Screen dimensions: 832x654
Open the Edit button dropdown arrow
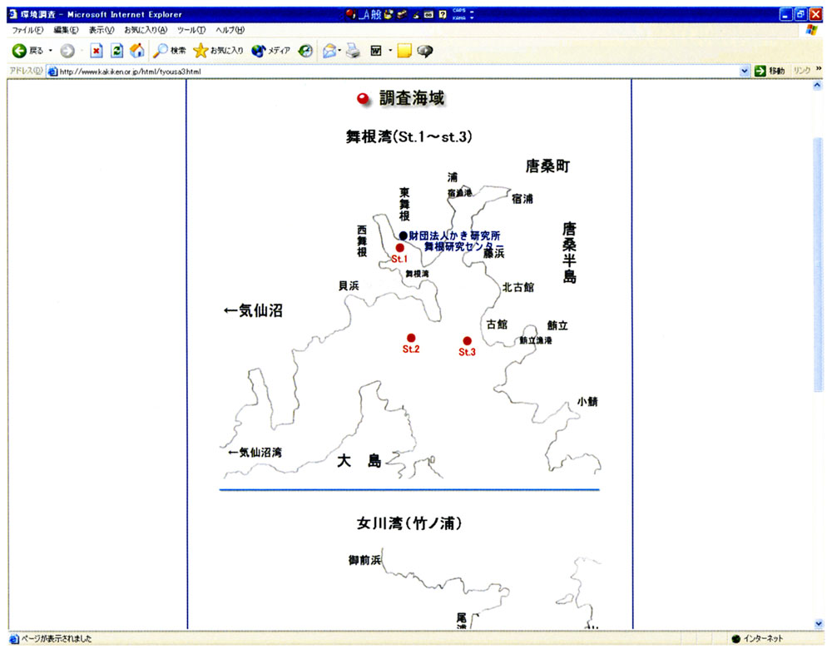click(390, 51)
